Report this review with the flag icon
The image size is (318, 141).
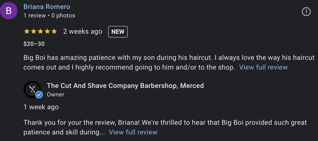click(306, 12)
